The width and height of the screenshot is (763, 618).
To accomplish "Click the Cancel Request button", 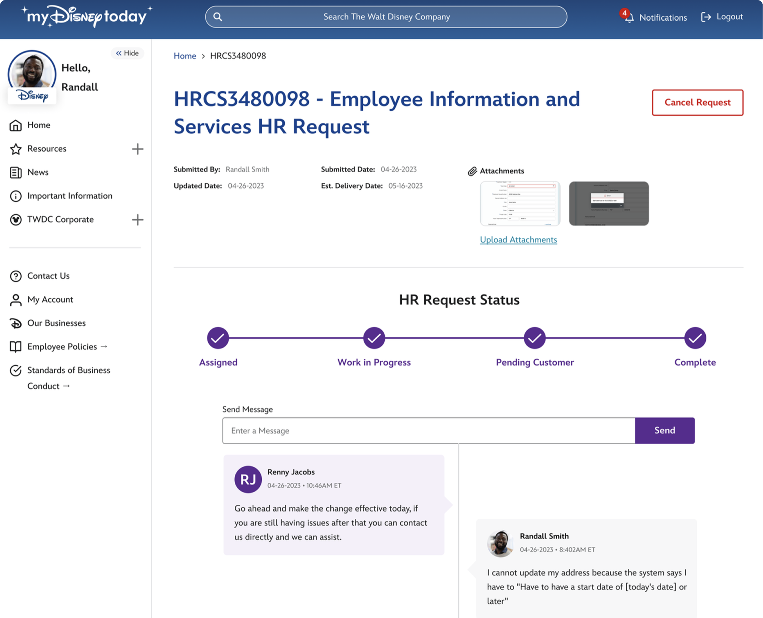I will [x=697, y=103].
